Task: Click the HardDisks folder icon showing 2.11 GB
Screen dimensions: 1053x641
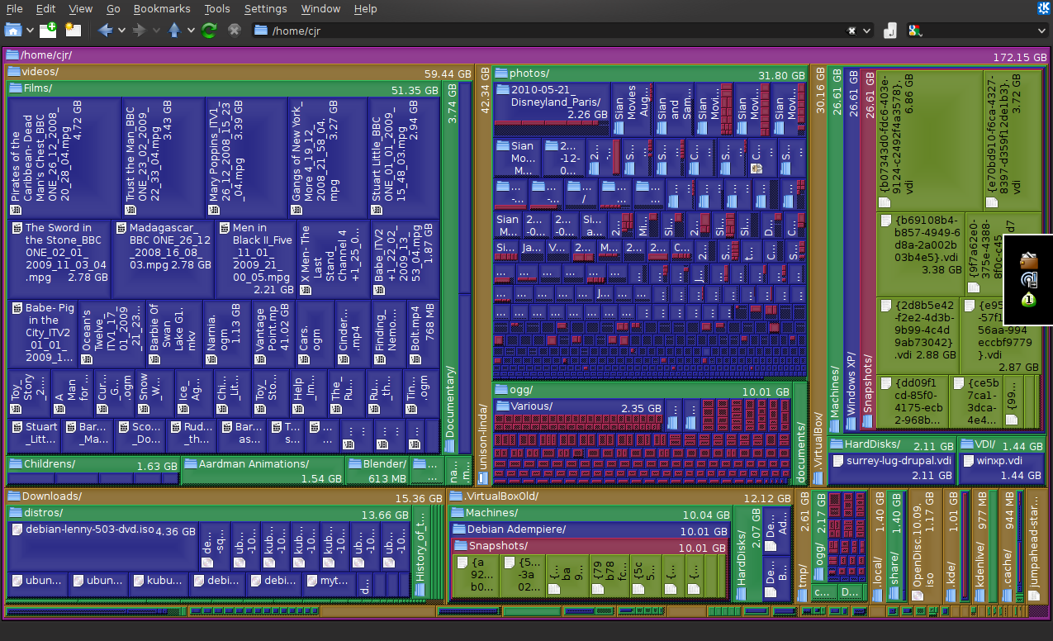Action: pos(837,444)
